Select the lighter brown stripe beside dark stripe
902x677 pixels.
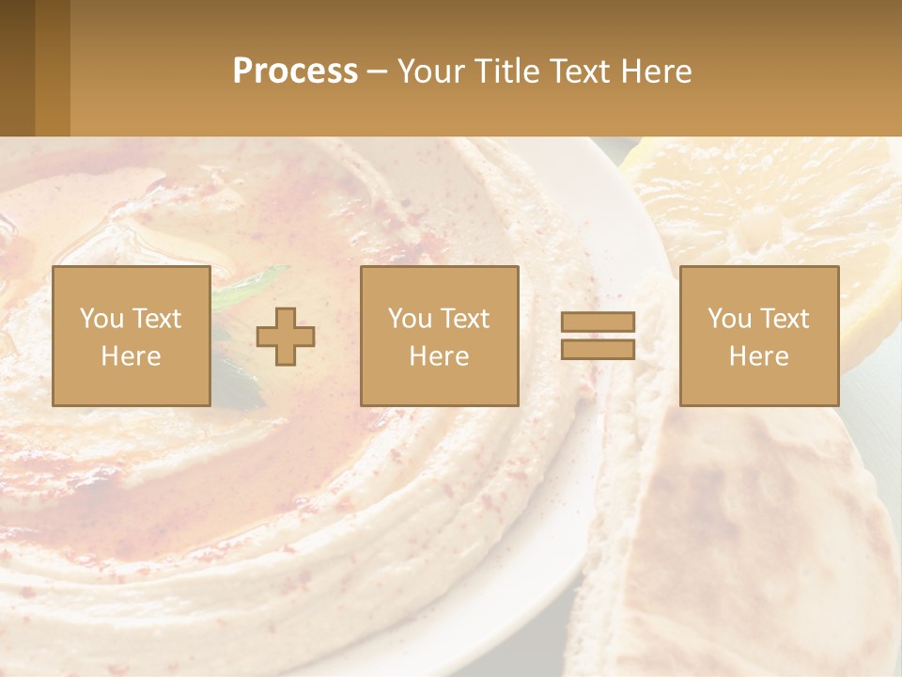coord(53,68)
